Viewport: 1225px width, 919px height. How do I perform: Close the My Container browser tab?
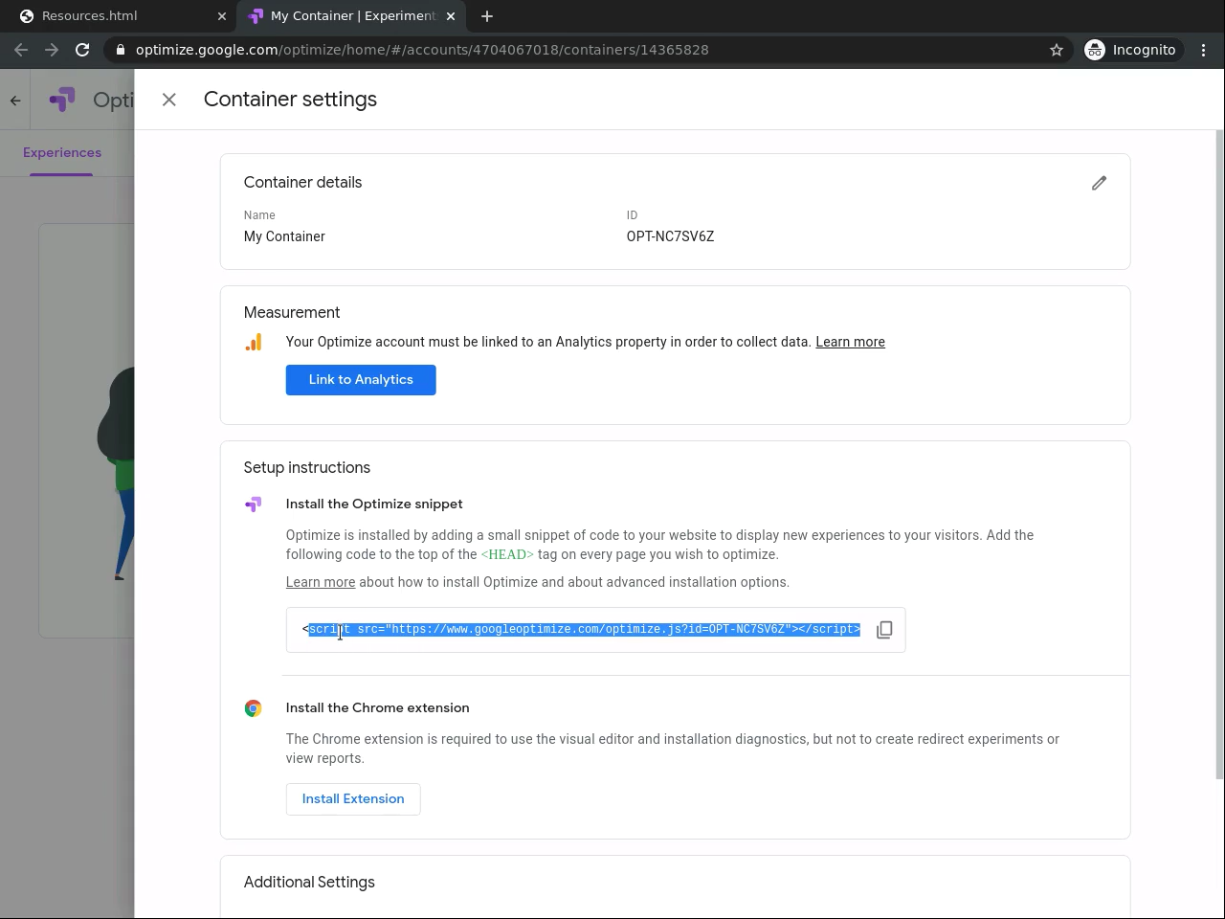tap(451, 16)
